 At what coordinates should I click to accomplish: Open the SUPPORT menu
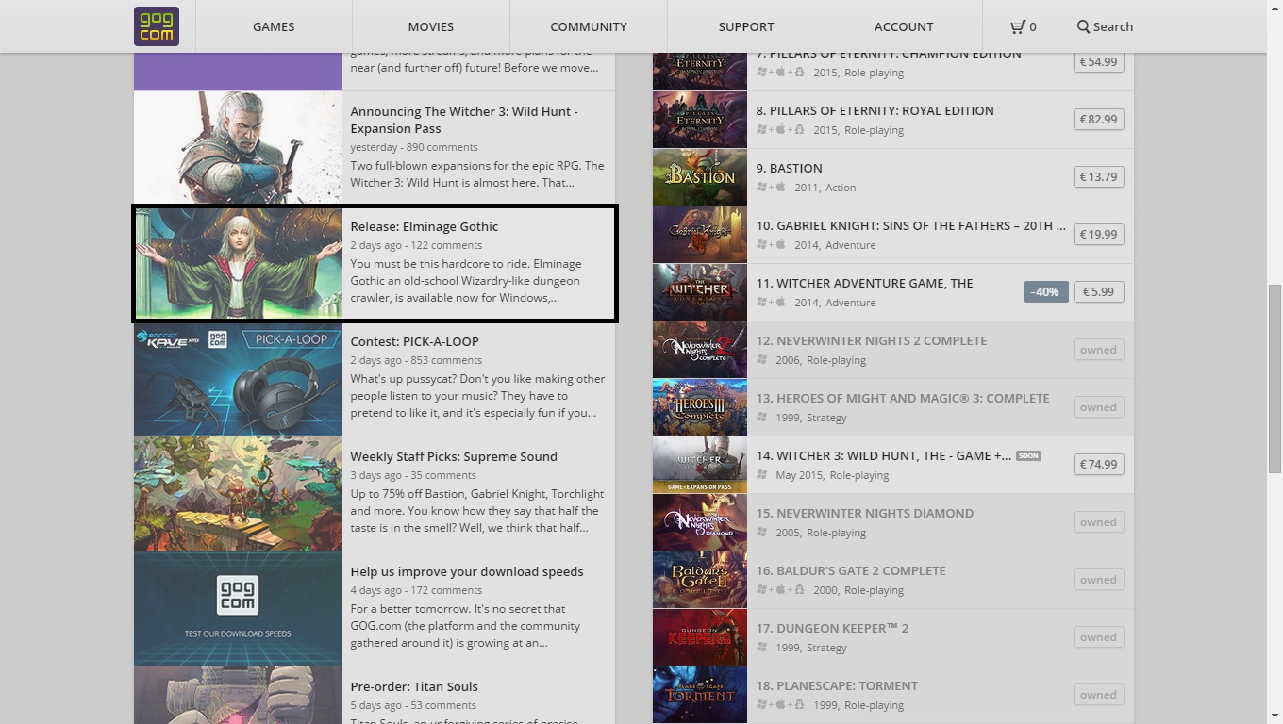[746, 26]
